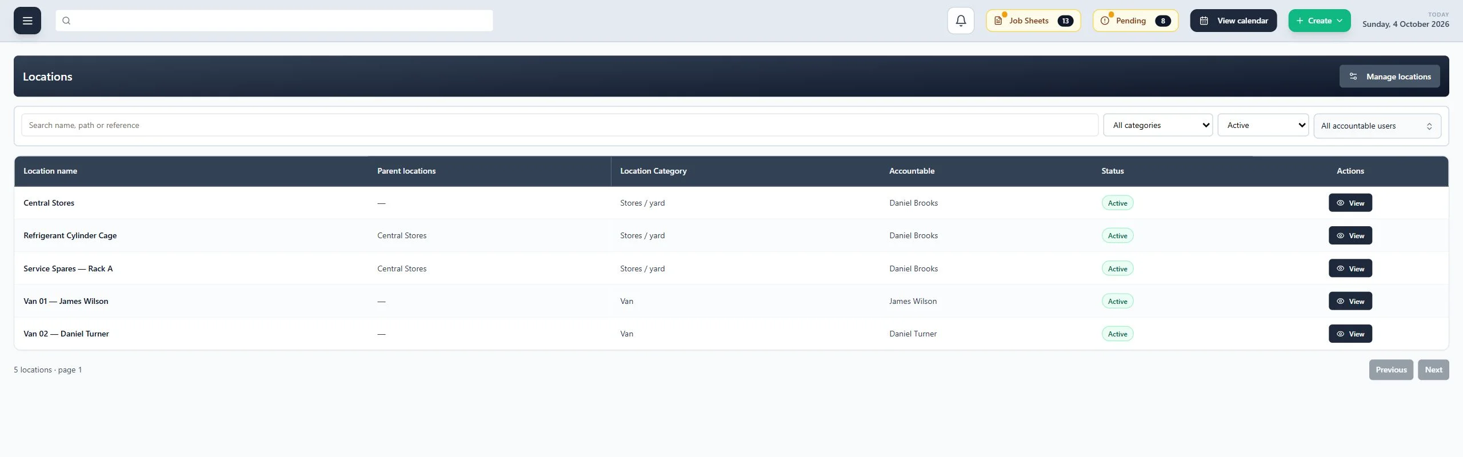Click James Wilson in the Accountable column

[x=913, y=301]
